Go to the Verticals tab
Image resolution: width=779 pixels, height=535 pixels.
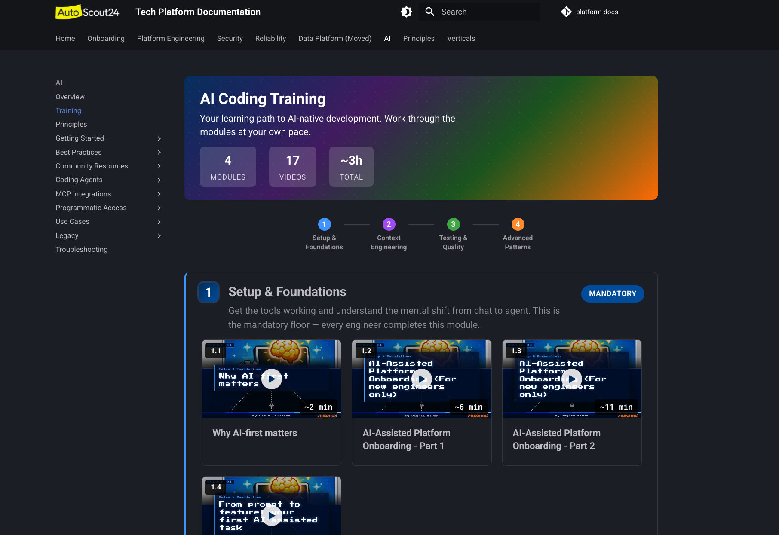coord(461,38)
